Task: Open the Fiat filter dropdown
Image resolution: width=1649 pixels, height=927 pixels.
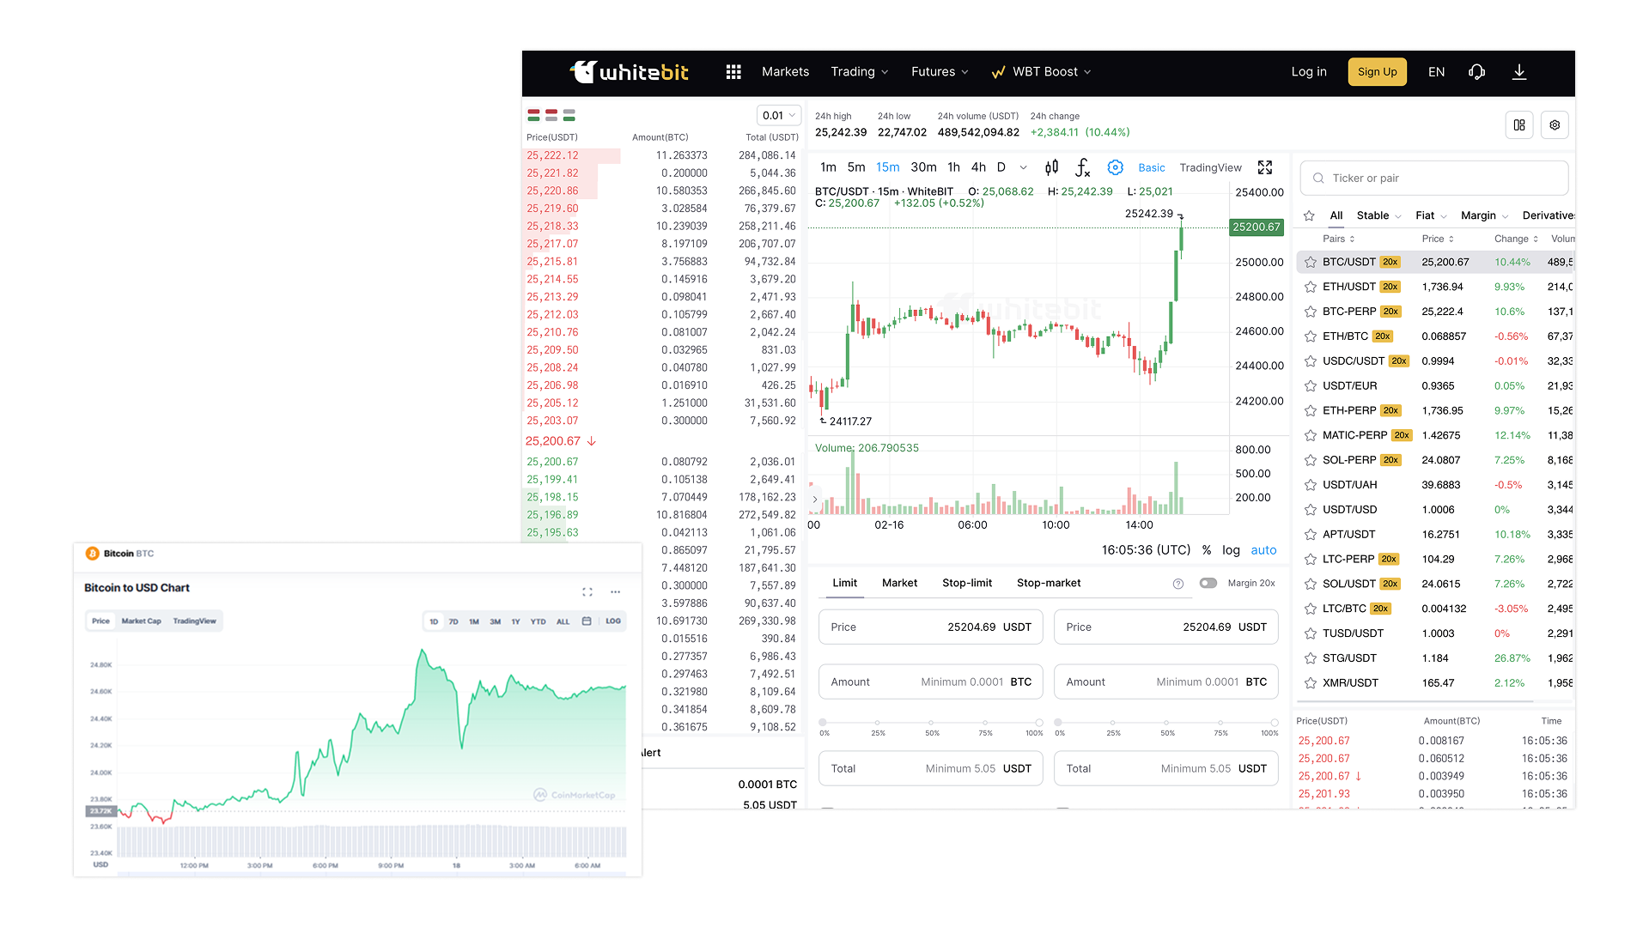Action: pyautogui.click(x=1431, y=215)
